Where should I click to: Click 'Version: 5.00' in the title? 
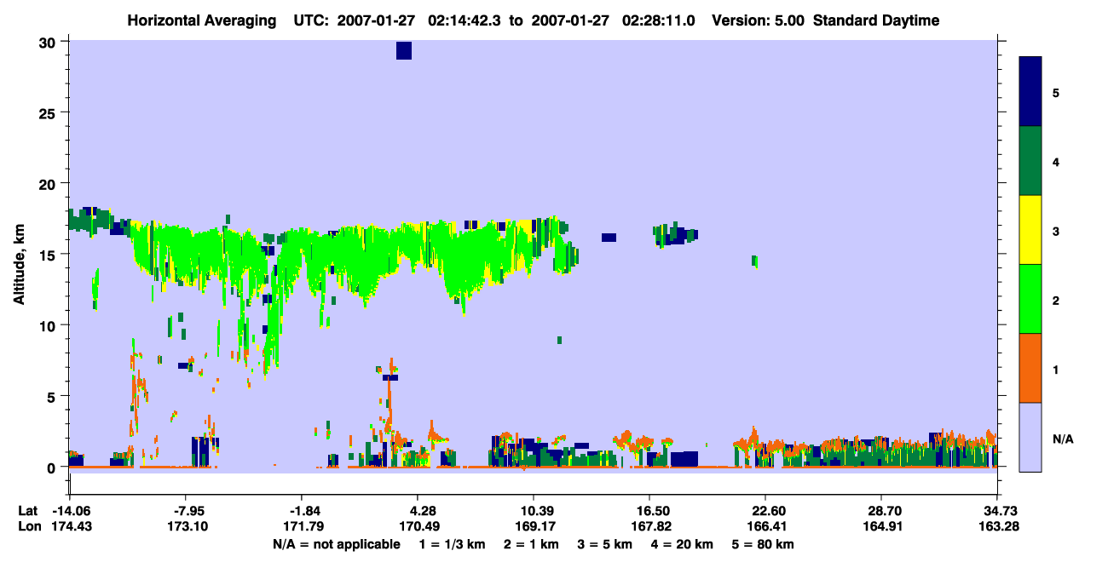click(x=759, y=20)
